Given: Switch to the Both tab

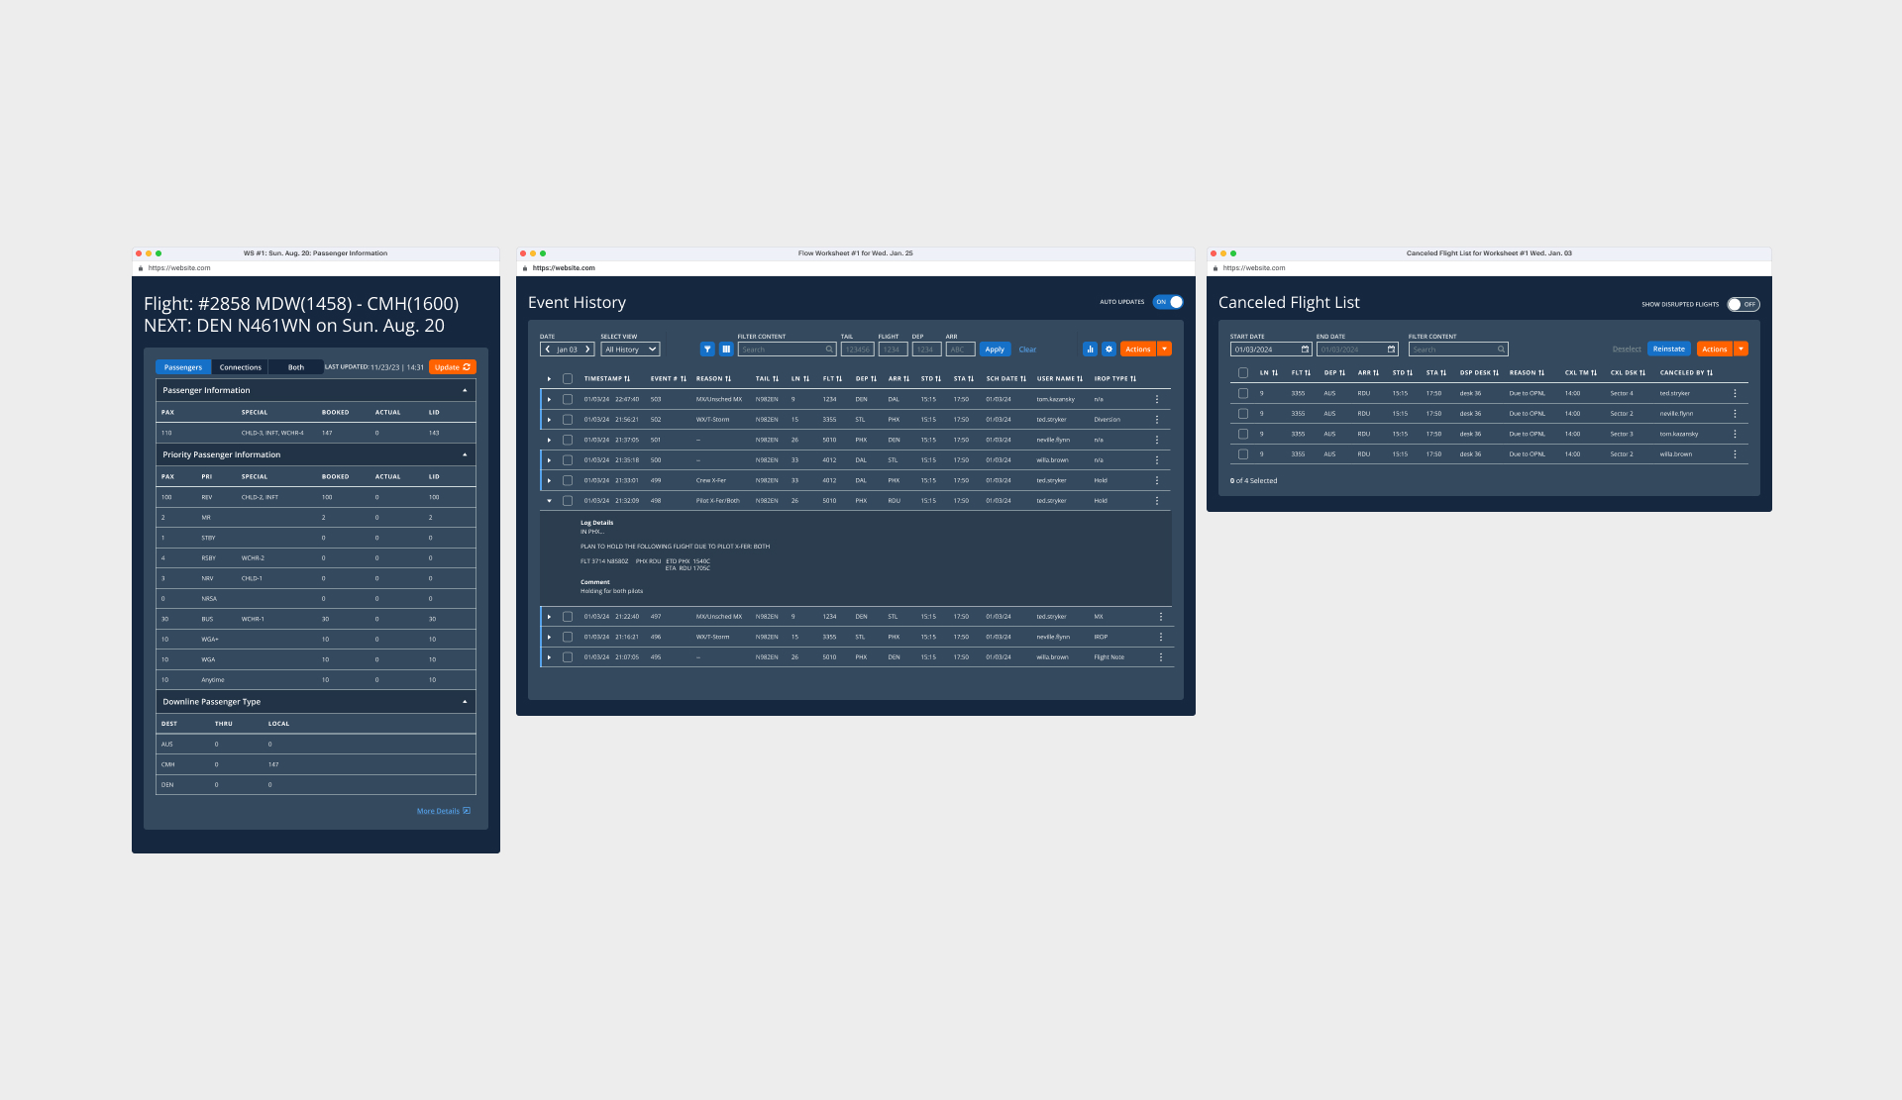Looking at the screenshot, I should click(x=296, y=367).
